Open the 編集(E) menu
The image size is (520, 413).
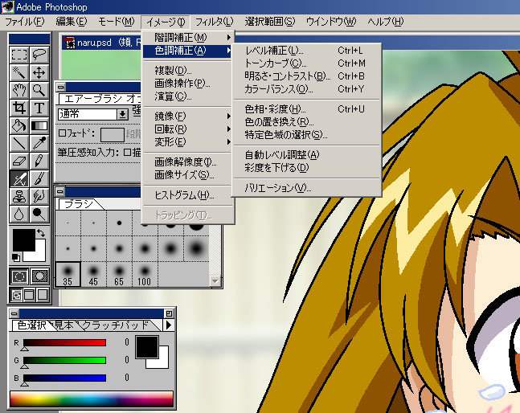click(x=72, y=22)
